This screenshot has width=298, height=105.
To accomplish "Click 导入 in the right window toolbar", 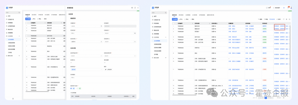I will click(x=180, y=19).
